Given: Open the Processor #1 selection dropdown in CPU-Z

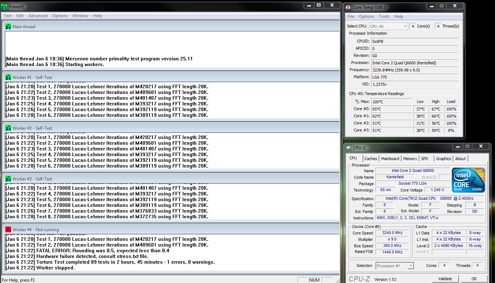Looking at the screenshot, I should click(395, 265).
